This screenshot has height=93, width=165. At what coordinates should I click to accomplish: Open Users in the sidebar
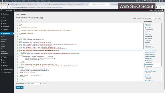(5, 60)
